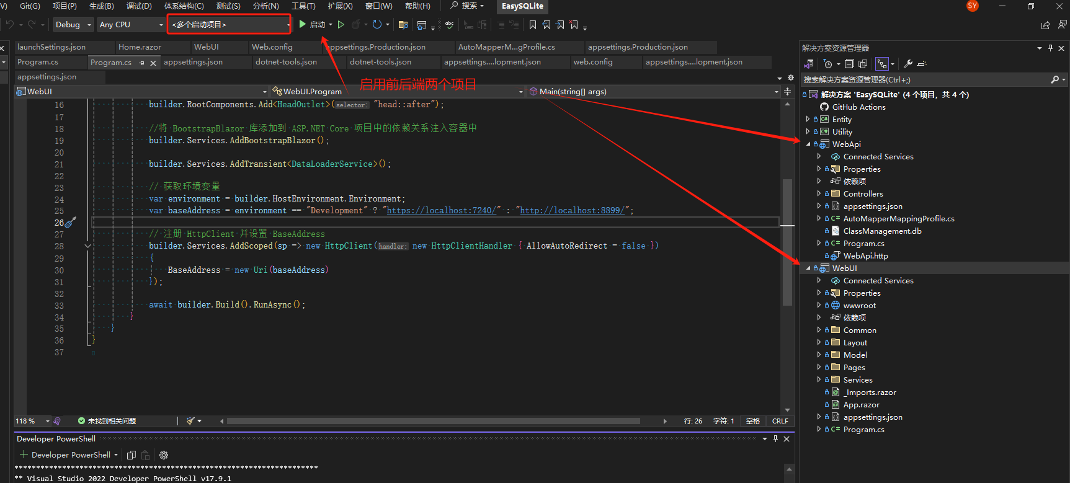Open Properties wrench icon in Solution Explorer

[x=908, y=64]
